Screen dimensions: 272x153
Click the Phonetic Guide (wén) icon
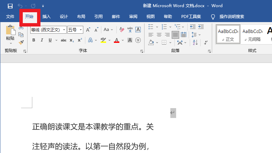click(130, 30)
